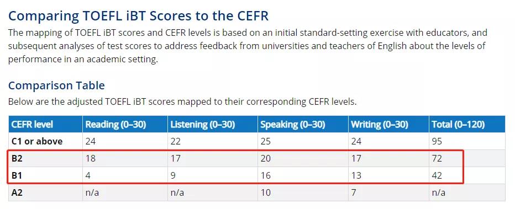Image resolution: width=515 pixels, height=209 pixels.
Task: Select the Reading (0–30) column header
Action: (x=115, y=125)
